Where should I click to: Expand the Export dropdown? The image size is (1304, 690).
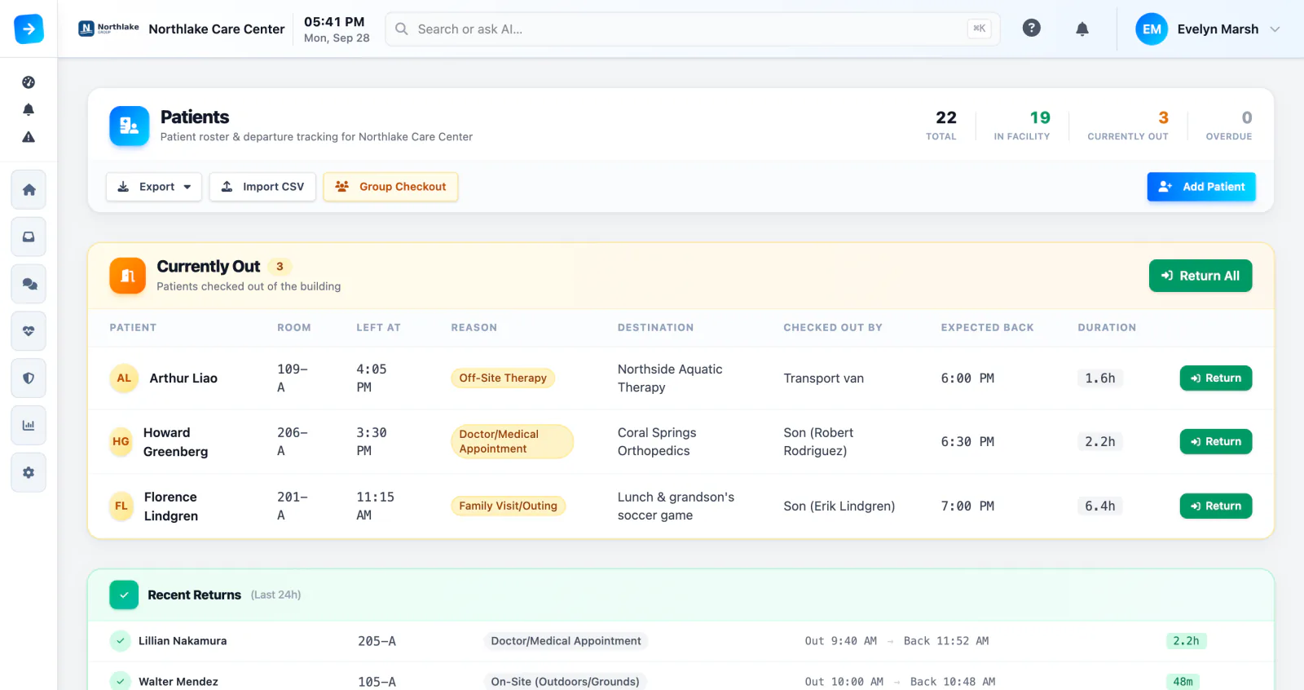click(154, 187)
